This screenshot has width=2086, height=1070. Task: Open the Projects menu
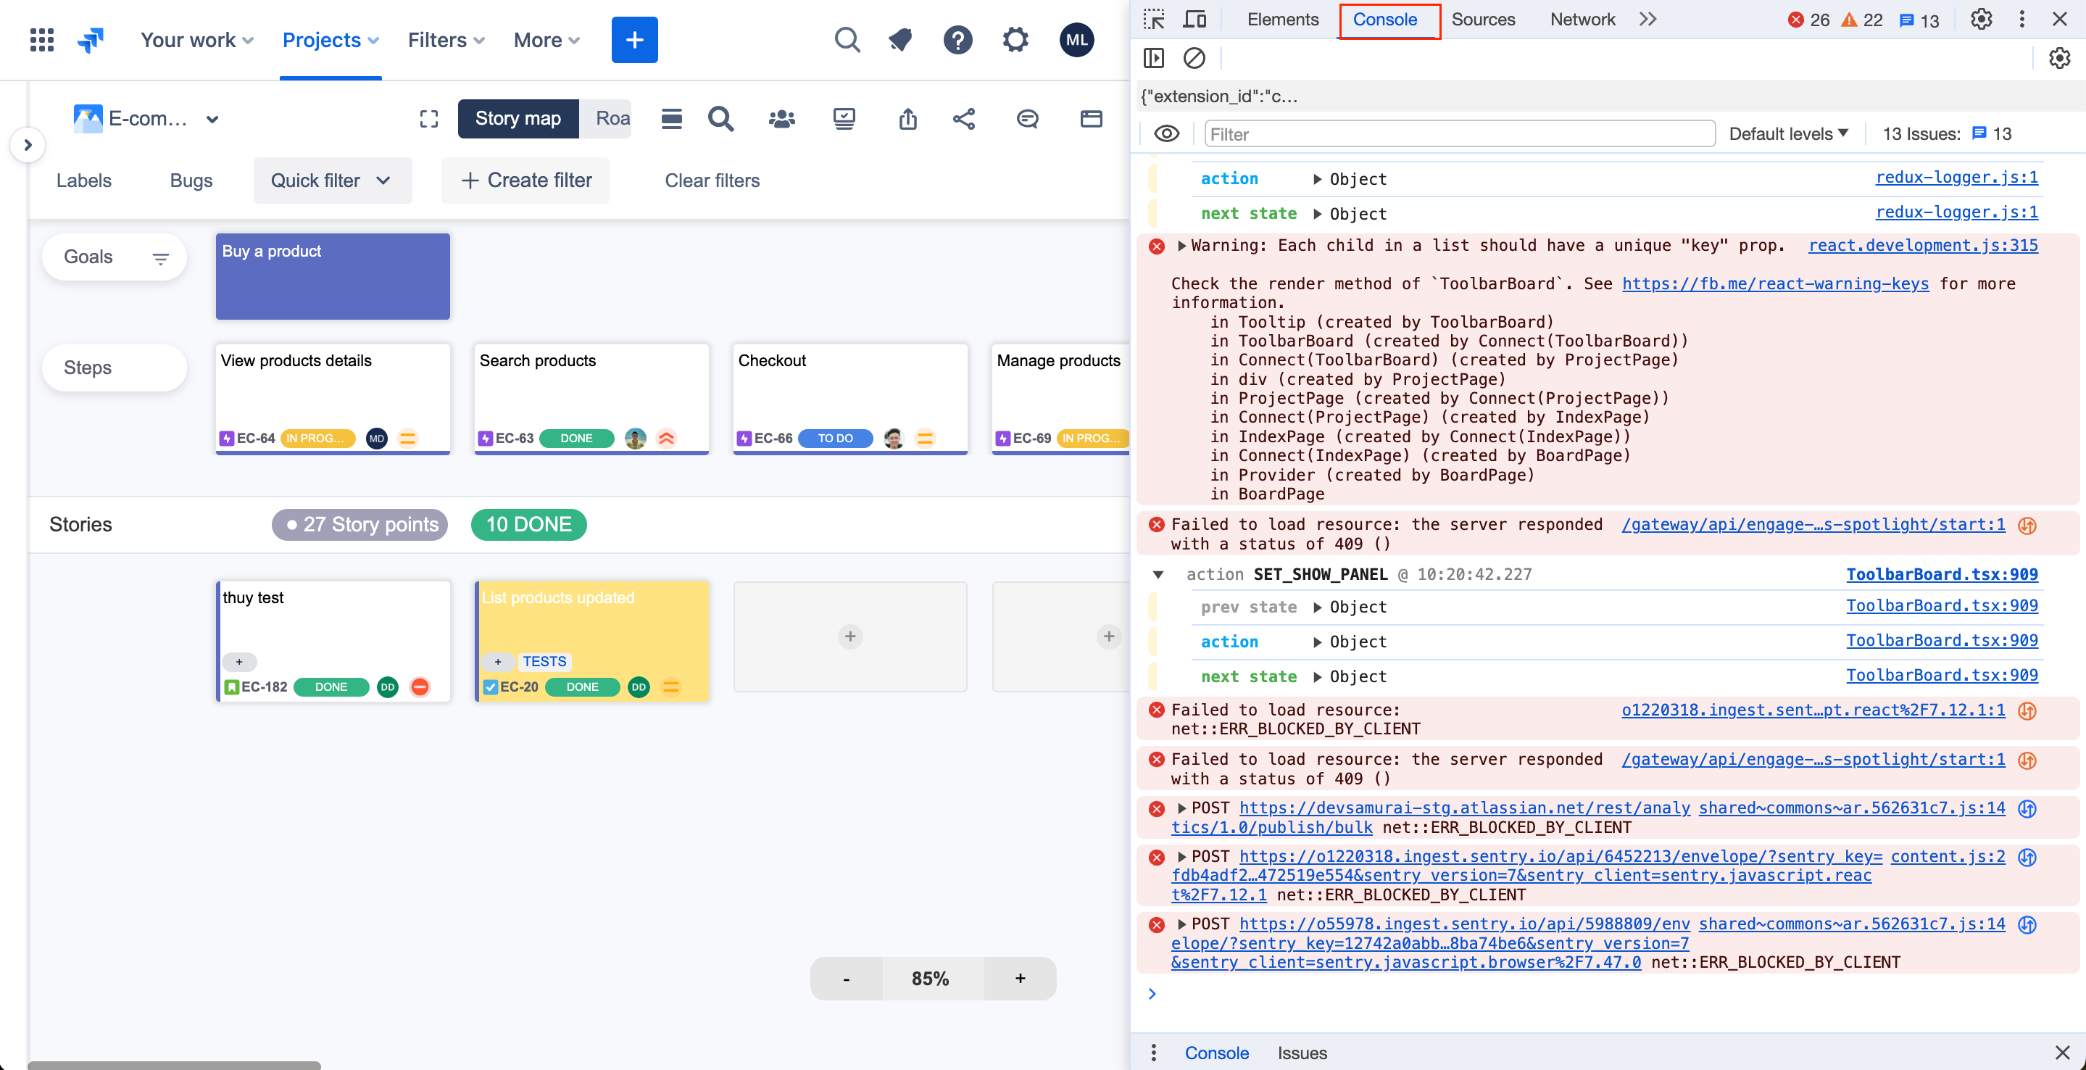click(x=330, y=40)
